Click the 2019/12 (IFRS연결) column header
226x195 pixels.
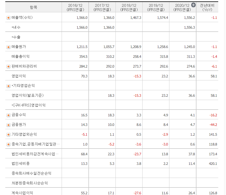(x=156, y=7)
